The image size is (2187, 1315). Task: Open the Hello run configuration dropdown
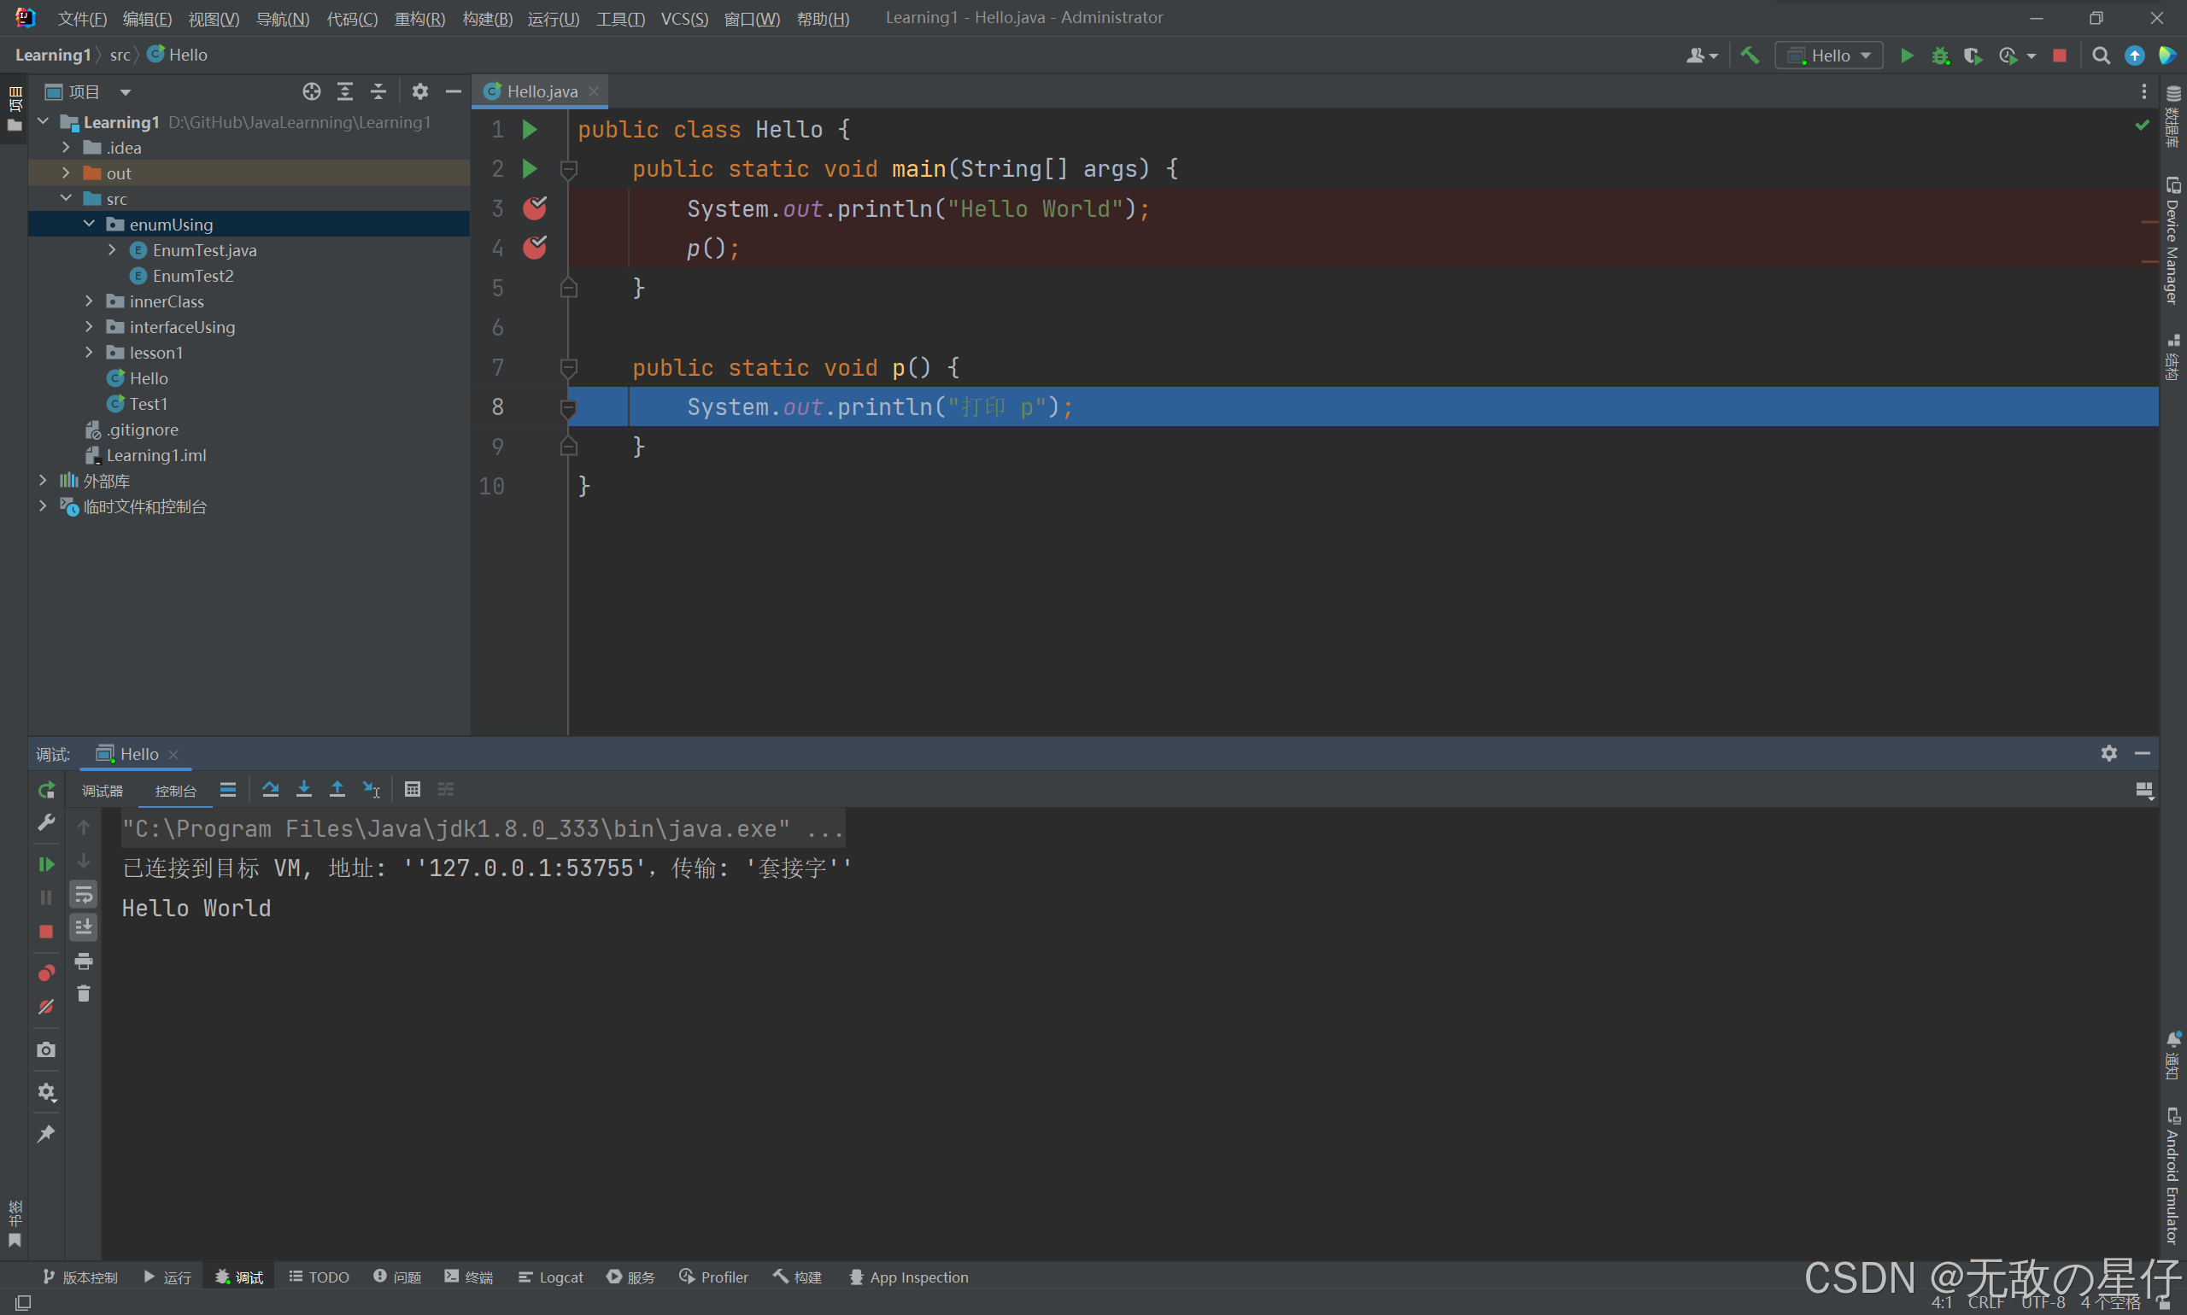(x=1829, y=56)
